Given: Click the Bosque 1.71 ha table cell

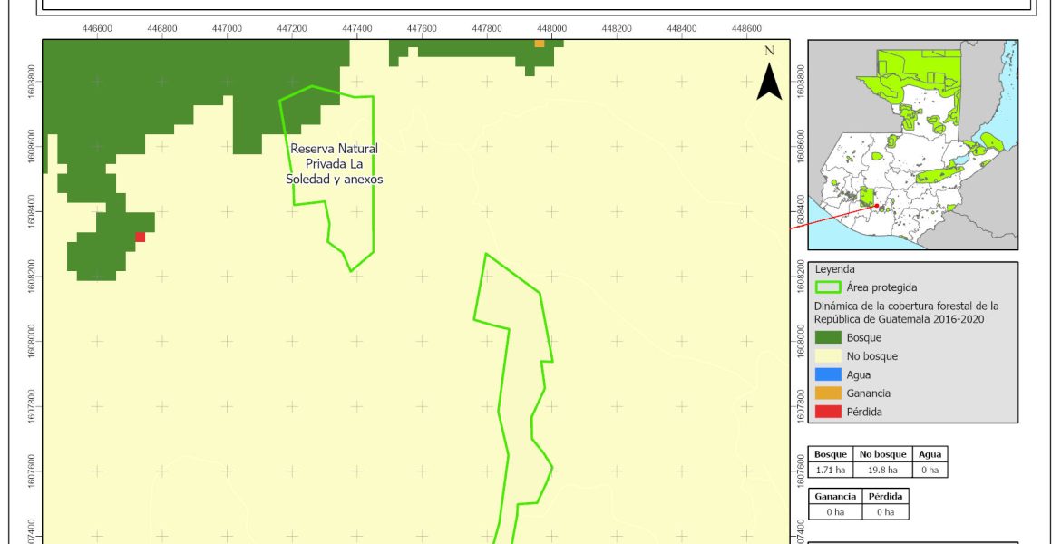Looking at the screenshot, I should (831, 470).
